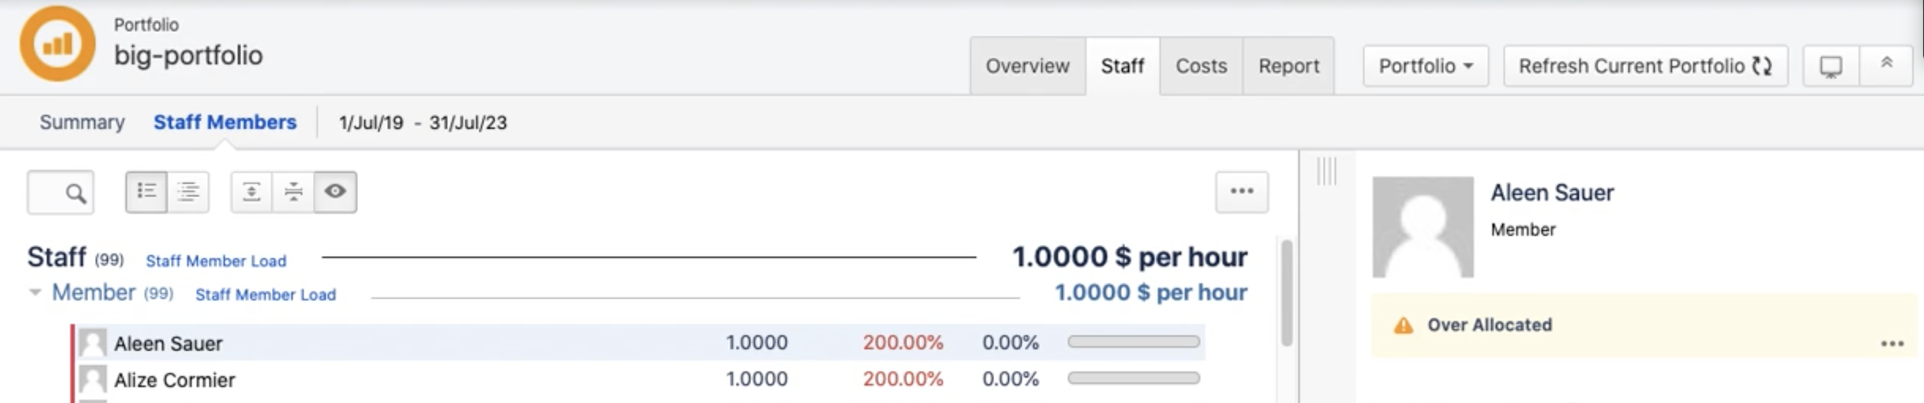Image resolution: width=1924 pixels, height=403 pixels.
Task: Click the presentation screen icon
Action: click(x=1831, y=67)
